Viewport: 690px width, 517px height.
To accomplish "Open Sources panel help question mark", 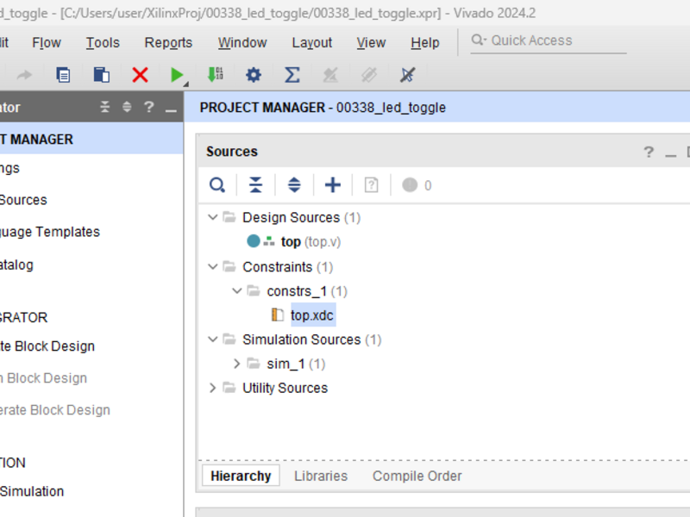I will click(x=649, y=153).
